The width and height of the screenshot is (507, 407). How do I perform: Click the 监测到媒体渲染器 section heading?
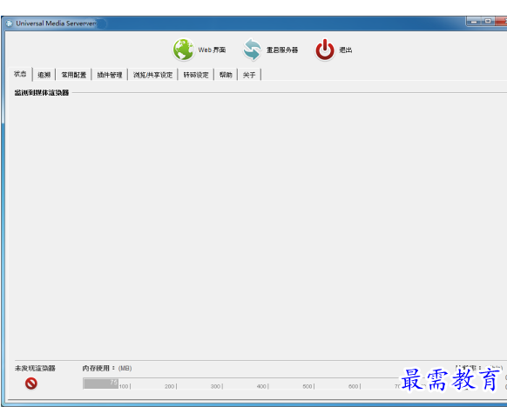click(42, 93)
